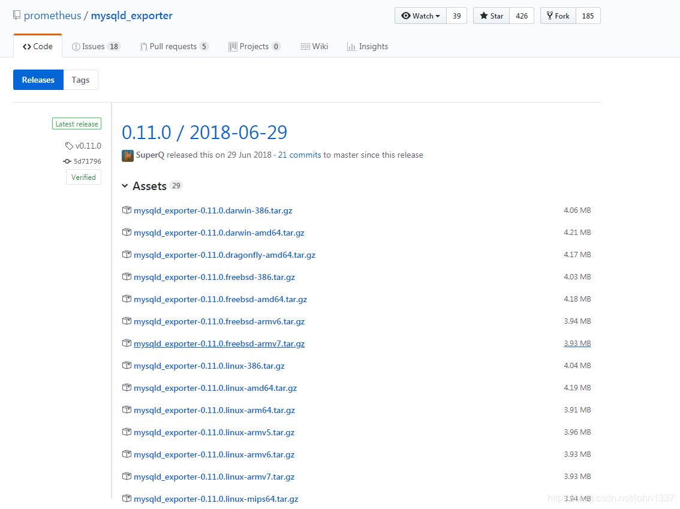Click the 3.93 MB size for freebsd-armv7

point(577,344)
